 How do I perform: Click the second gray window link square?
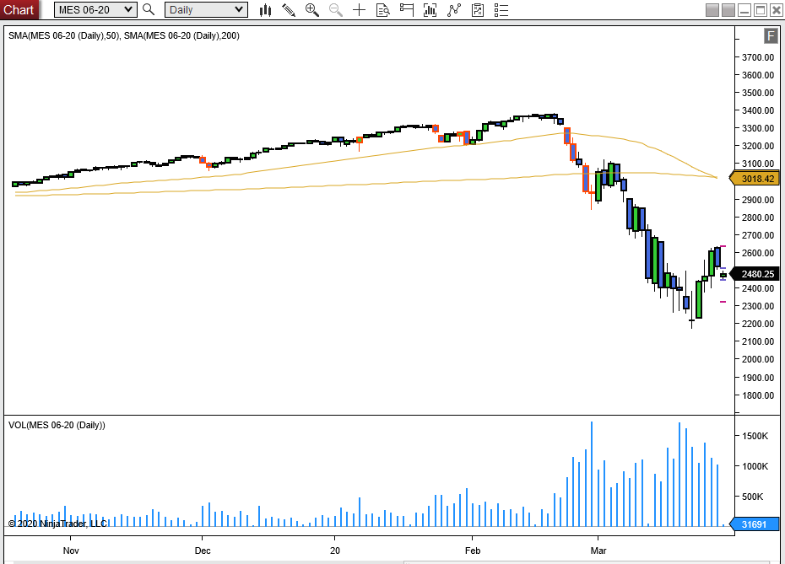(728, 10)
